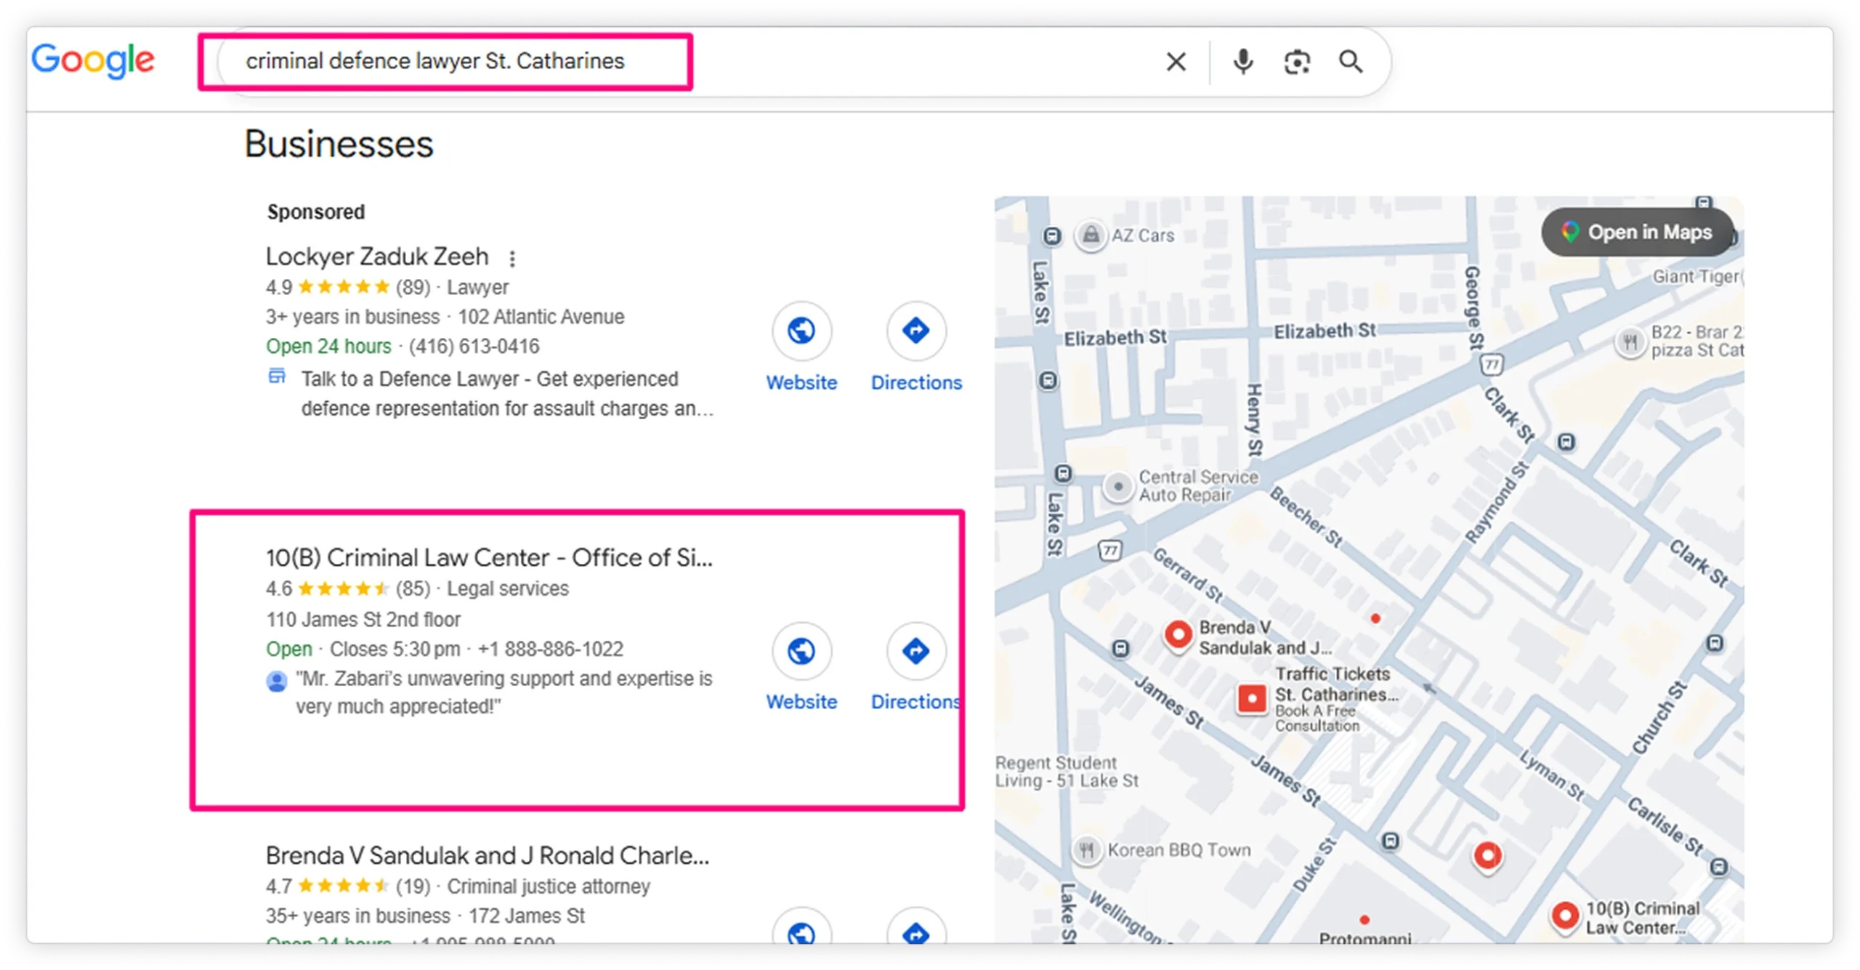The width and height of the screenshot is (1860, 970).
Task: Get Directions icon for Lockyer Zaduk Zeeh
Action: [x=915, y=331]
